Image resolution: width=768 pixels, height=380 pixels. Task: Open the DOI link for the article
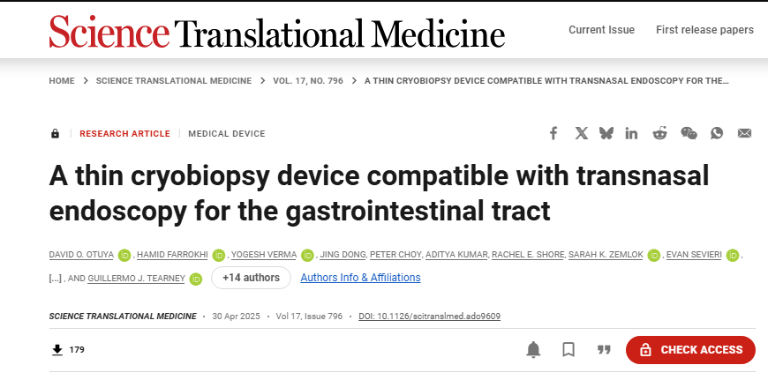[x=430, y=316]
